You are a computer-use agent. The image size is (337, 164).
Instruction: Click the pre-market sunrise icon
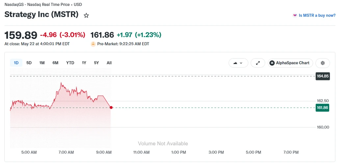(x=93, y=44)
